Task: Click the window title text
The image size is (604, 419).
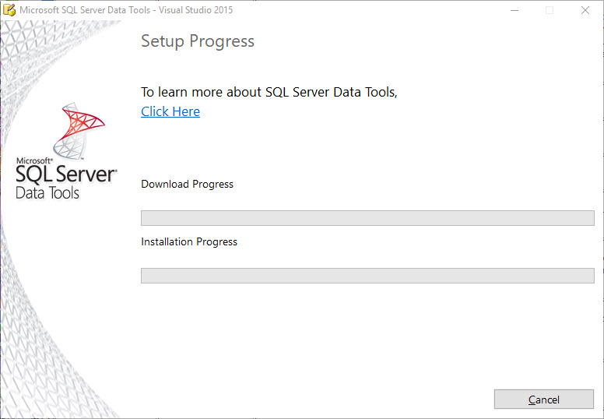Action: point(125,10)
